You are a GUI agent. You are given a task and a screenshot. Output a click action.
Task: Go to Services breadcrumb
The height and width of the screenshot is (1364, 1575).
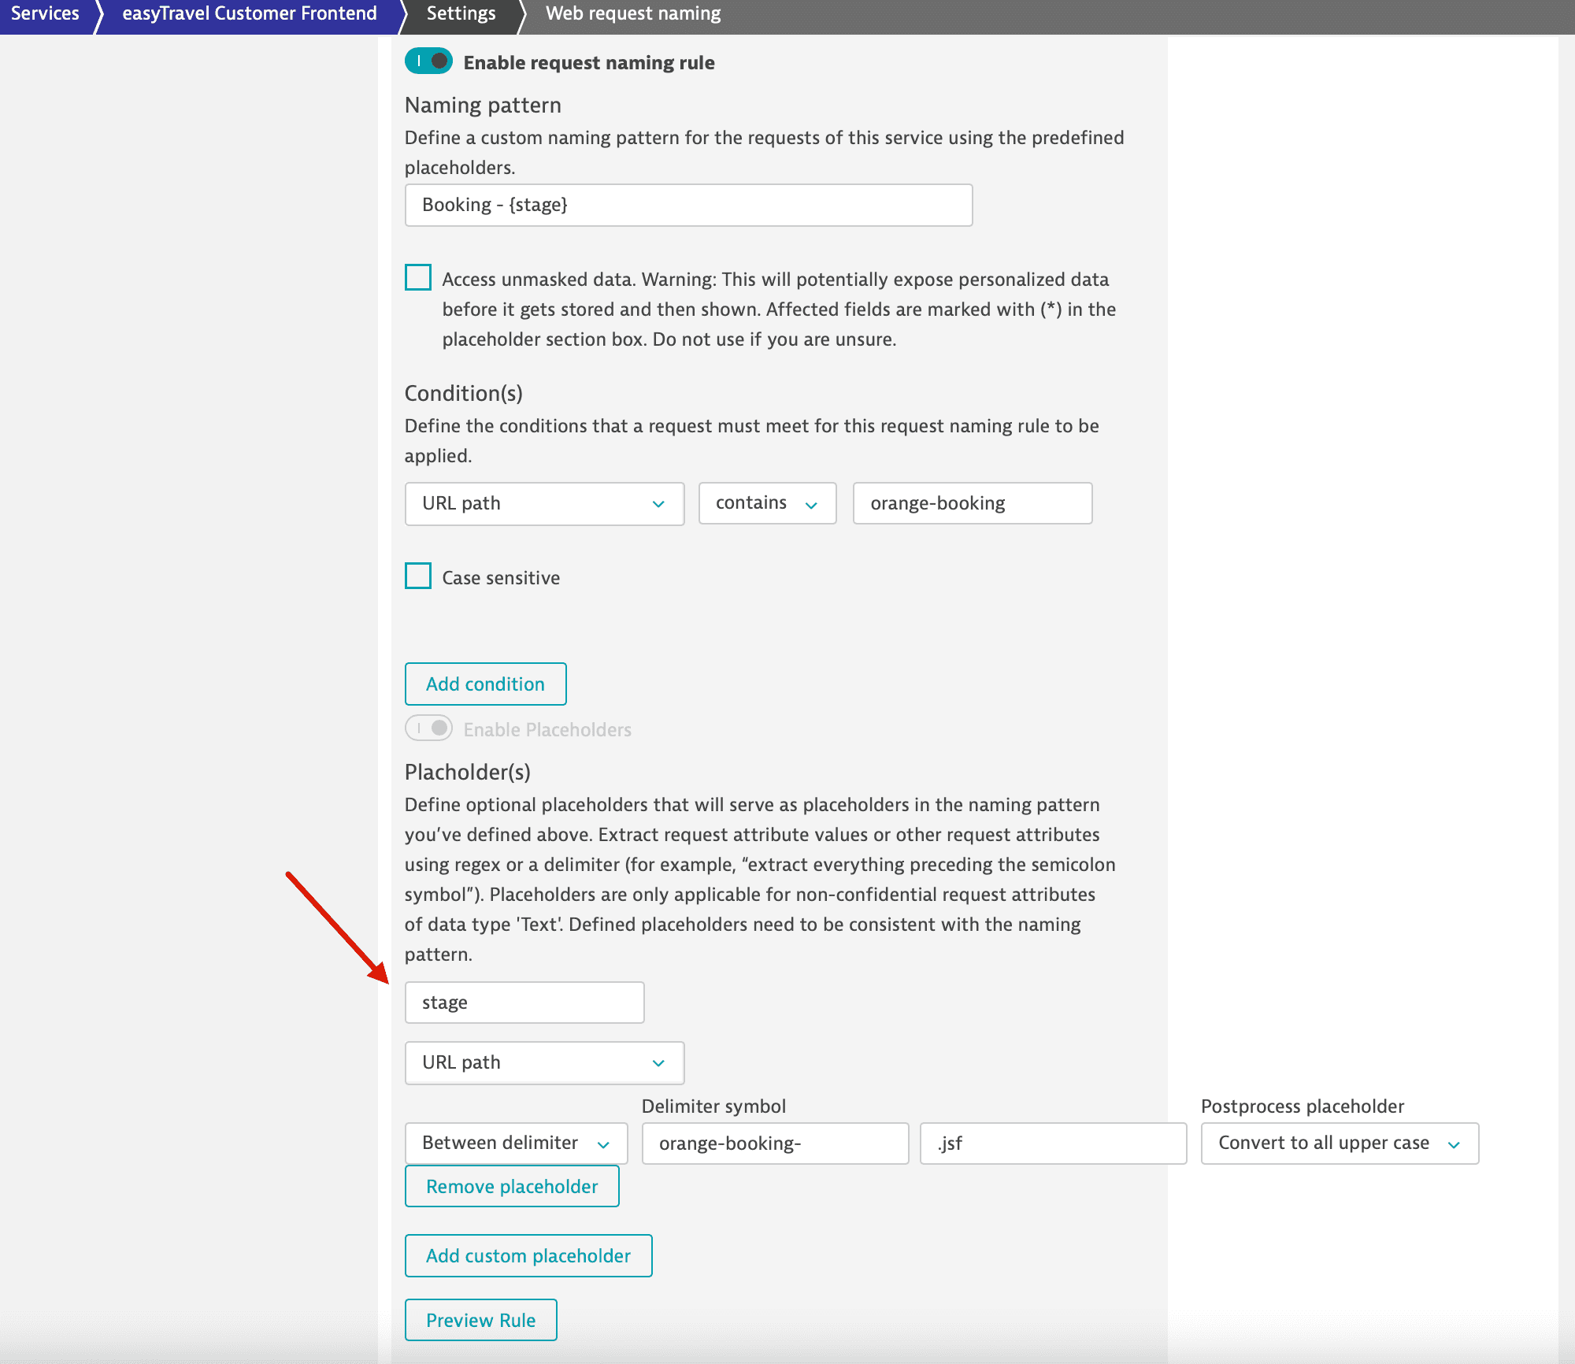pyautogui.click(x=45, y=14)
